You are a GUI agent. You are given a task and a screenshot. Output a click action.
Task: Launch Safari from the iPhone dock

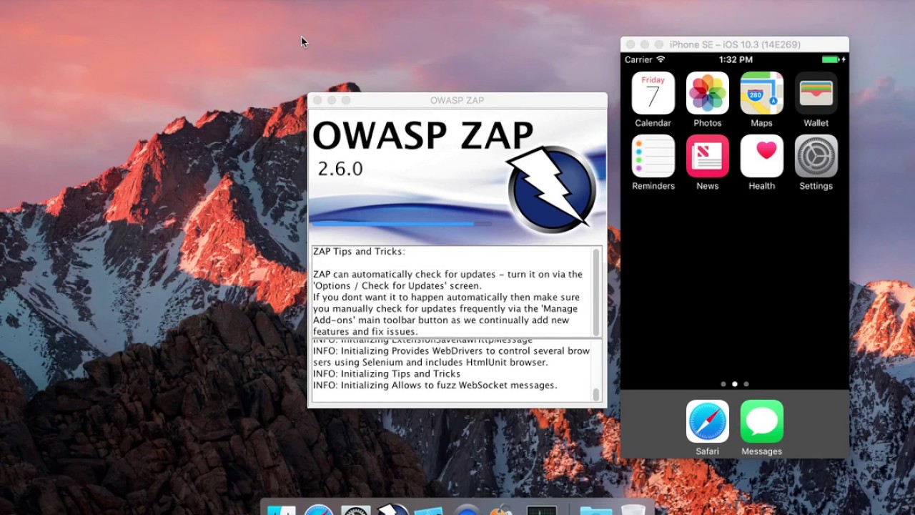coord(707,421)
